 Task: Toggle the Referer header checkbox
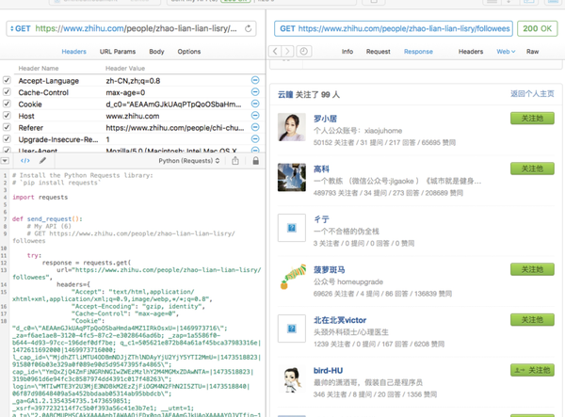pyautogui.click(x=8, y=126)
